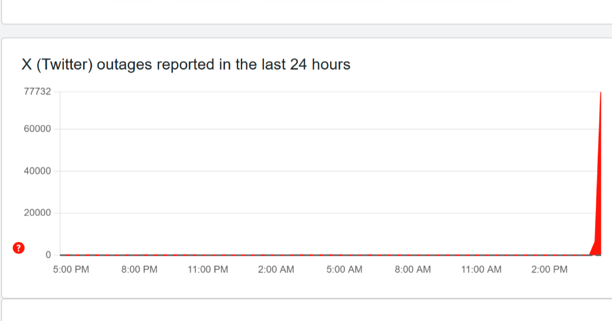
Task: Click the 20000 horizontal gridline
Action: (x=306, y=213)
